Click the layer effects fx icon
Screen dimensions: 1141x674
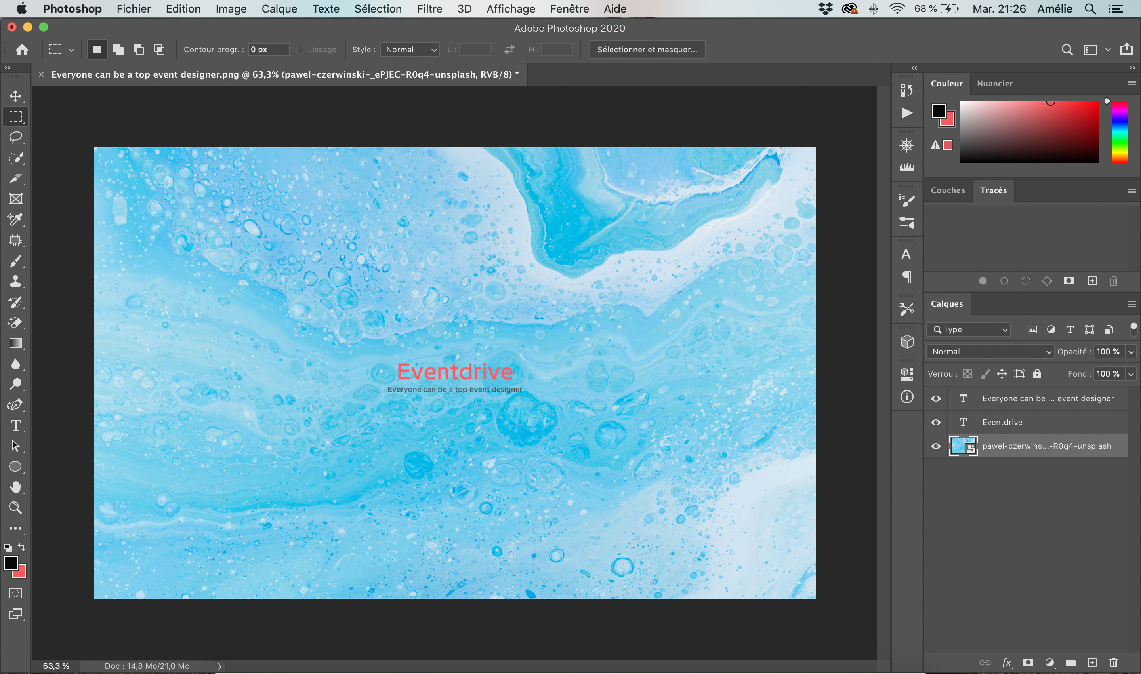[1007, 663]
